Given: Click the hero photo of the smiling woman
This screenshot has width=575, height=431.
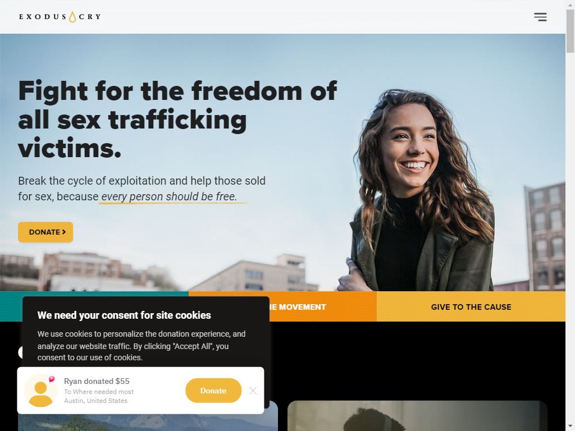Looking at the screenshot, I should [422, 191].
